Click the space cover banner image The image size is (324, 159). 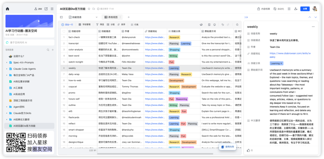tap(29, 21)
